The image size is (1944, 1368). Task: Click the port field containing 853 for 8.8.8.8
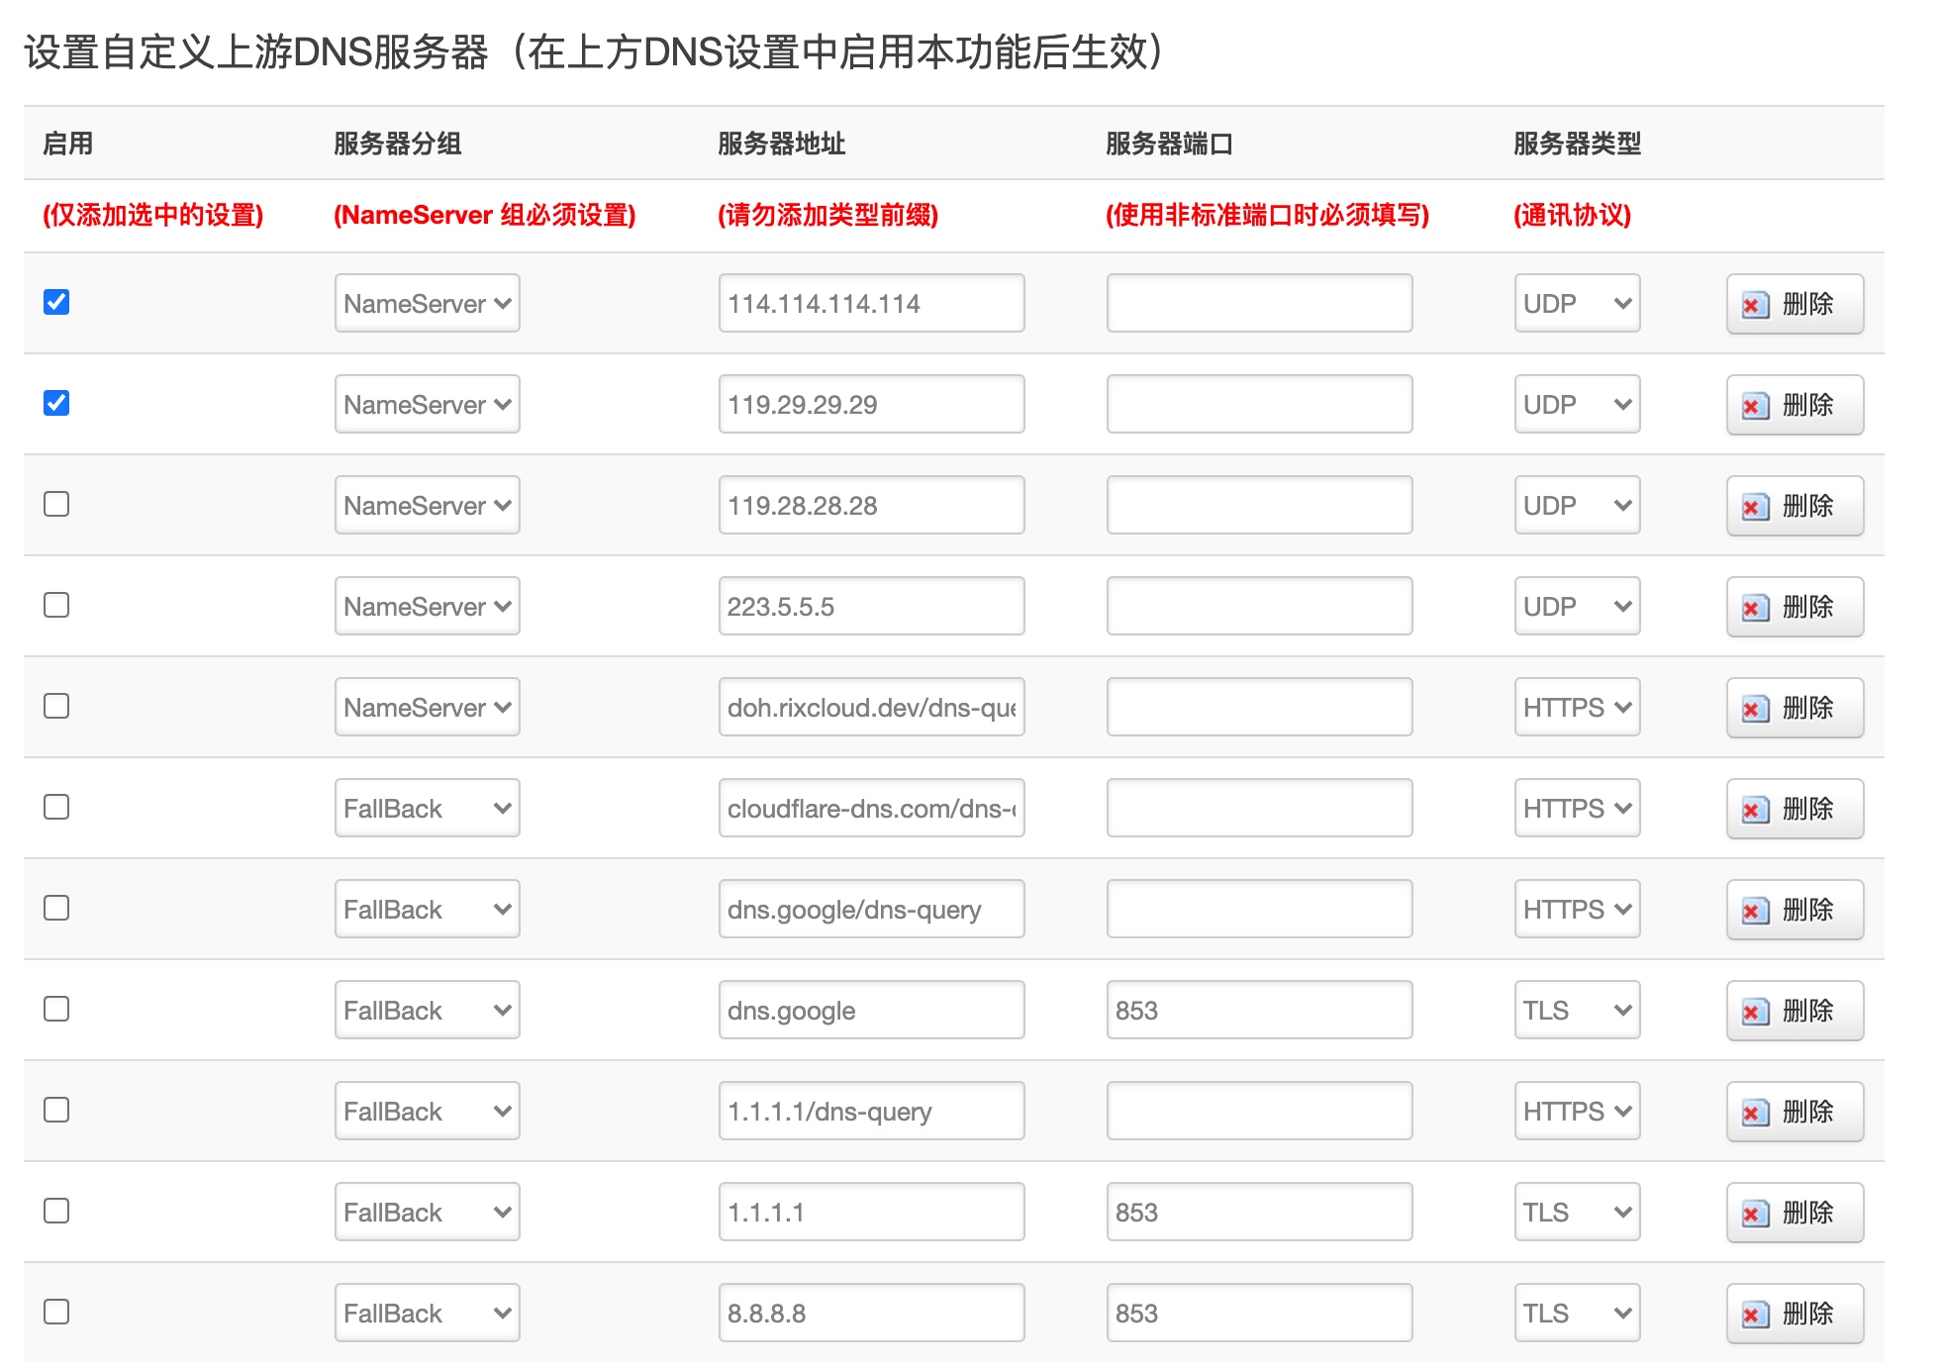pyautogui.click(x=1258, y=1313)
